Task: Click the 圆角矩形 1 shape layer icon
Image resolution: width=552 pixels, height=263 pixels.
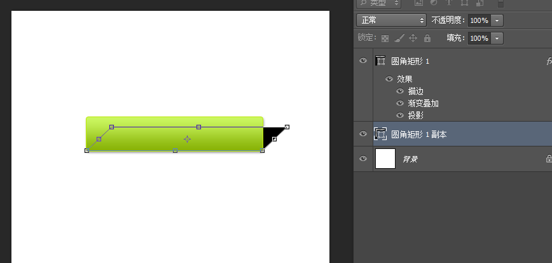Action: point(381,61)
